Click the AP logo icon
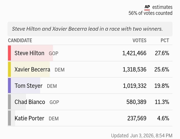This screenshot has height=139, width=180. (147, 8)
